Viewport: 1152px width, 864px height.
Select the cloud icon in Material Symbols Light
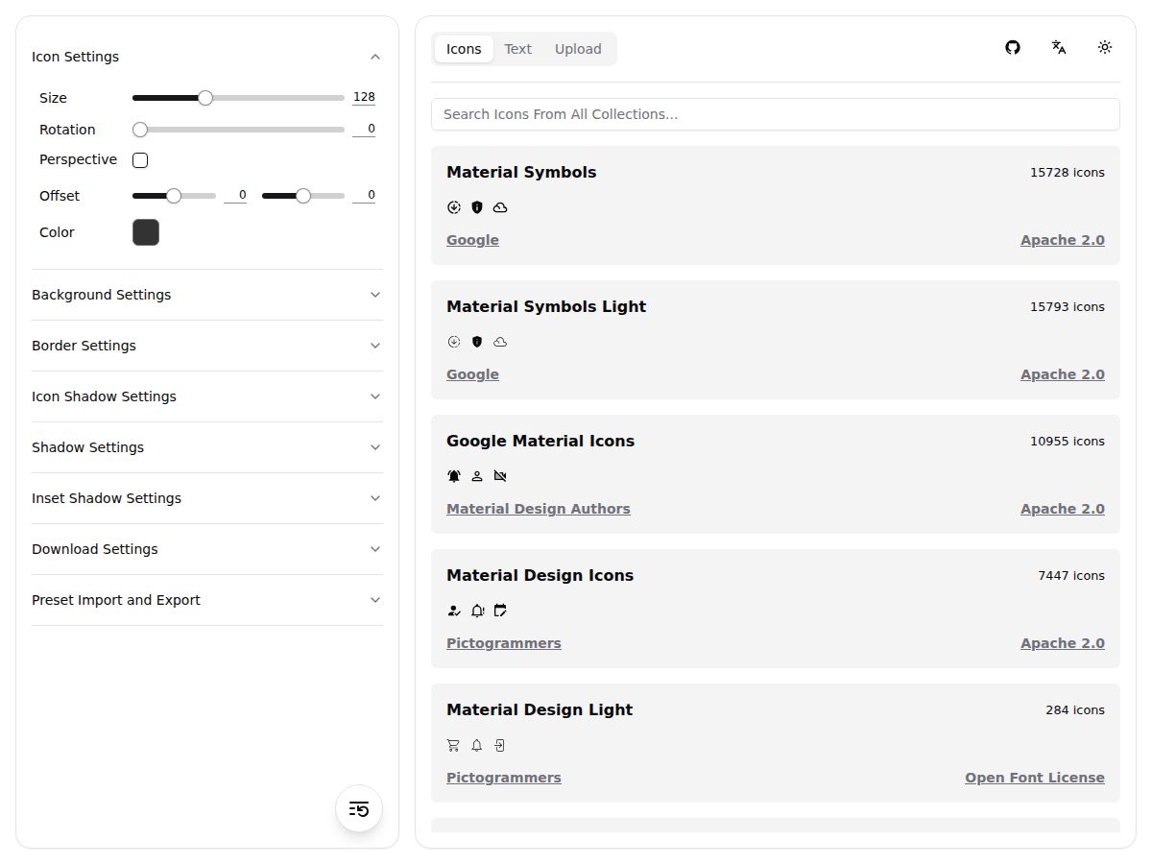[x=500, y=342]
